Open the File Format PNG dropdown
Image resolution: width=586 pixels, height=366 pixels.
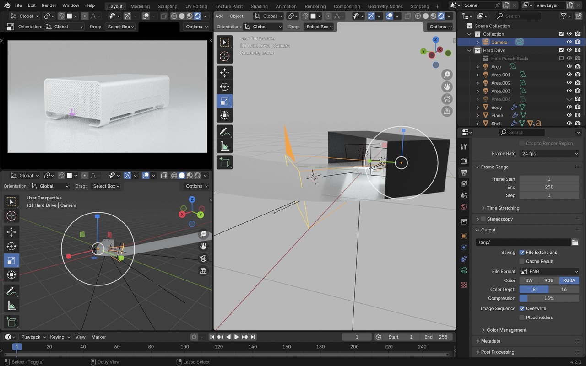[x=549, y=271]
